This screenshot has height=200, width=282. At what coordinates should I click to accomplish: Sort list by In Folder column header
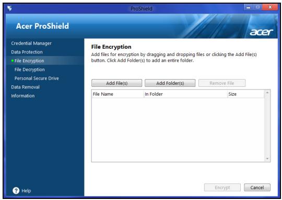point(185,94)
